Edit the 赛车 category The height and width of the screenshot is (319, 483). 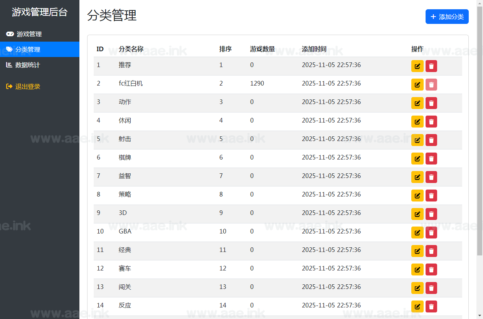coord(417,269)
